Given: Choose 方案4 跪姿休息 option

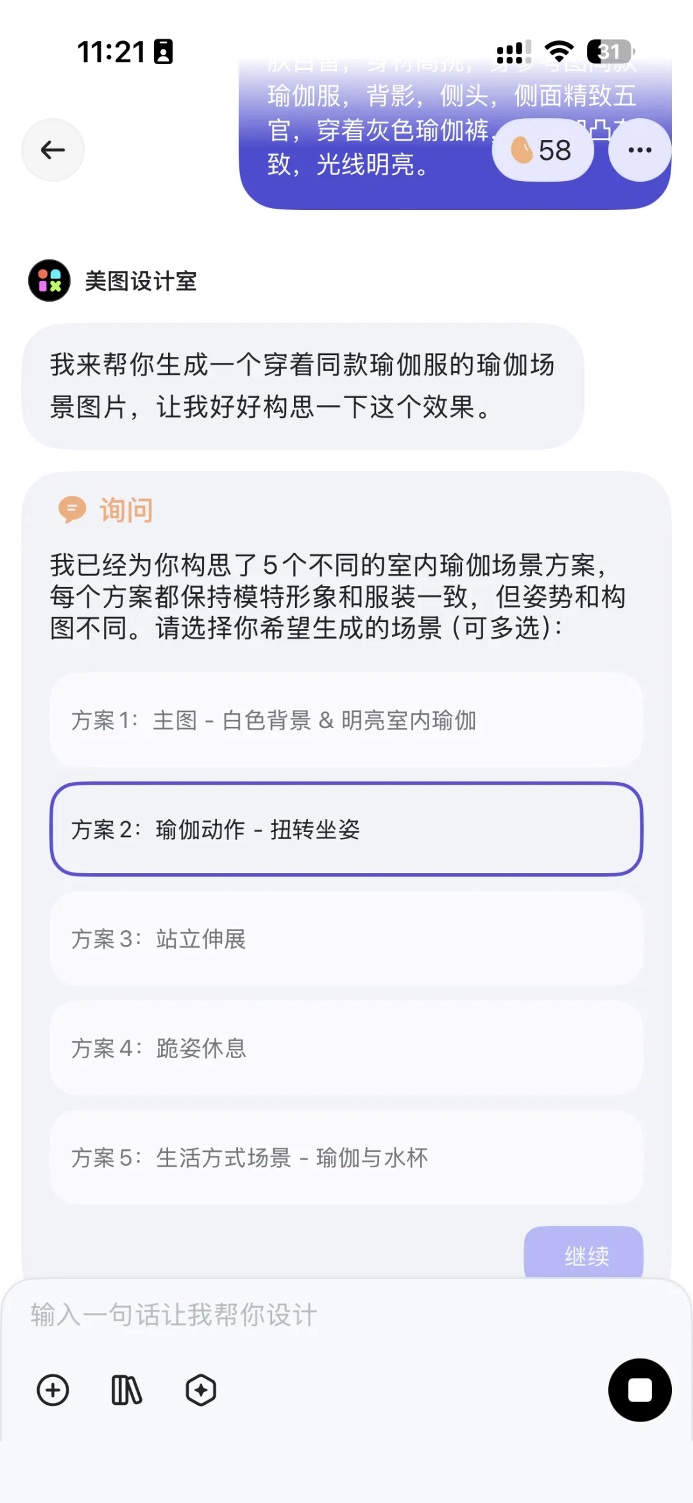Looking at the screenshot, I should [x=346, y=1048].
